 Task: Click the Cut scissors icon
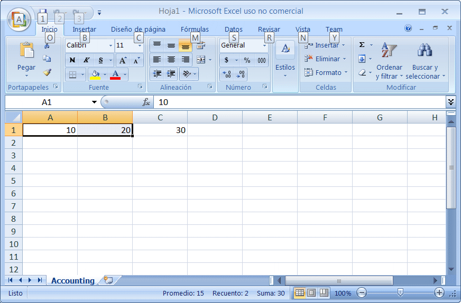(47, 46)
